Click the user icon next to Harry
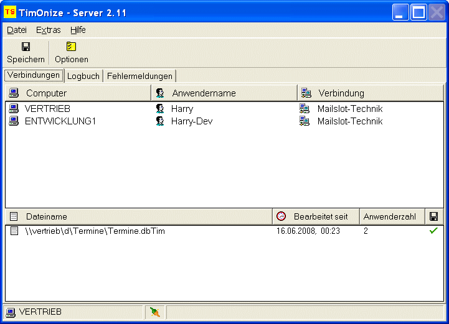 coord(160,108)
